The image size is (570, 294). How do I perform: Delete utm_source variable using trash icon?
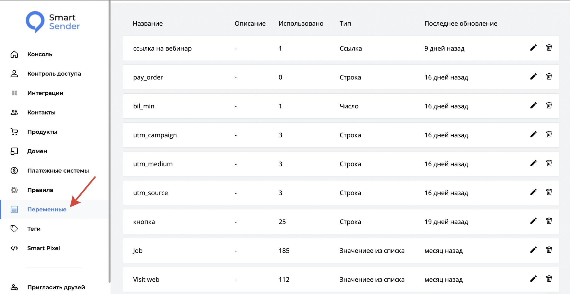coord(549,192)
